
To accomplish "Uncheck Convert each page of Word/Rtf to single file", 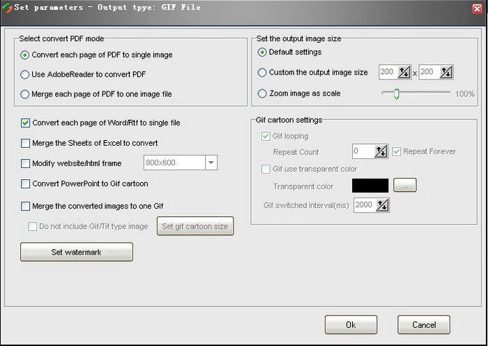I will [x=25, y=123].
